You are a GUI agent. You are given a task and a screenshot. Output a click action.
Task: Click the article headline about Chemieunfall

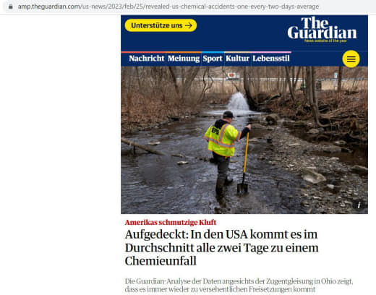click(x=222, y=247)
